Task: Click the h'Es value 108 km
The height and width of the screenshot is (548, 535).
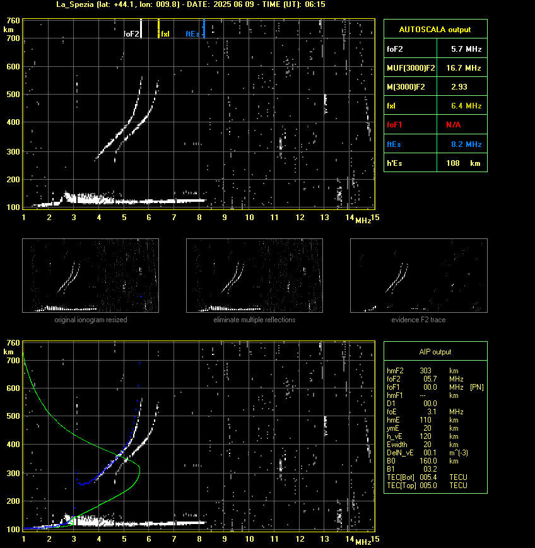Action: [463, 163]
